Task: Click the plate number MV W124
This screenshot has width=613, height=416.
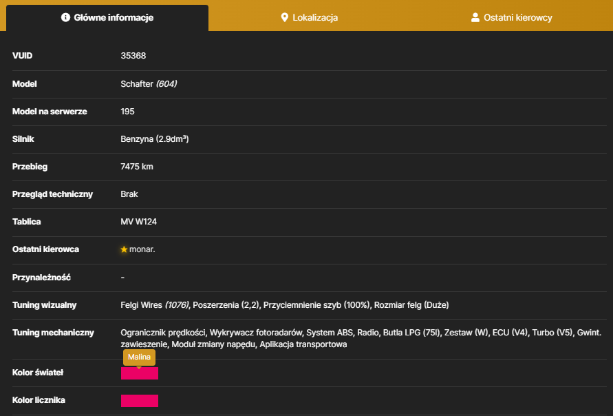Action: pyautogui.click(x=139, y=222)
